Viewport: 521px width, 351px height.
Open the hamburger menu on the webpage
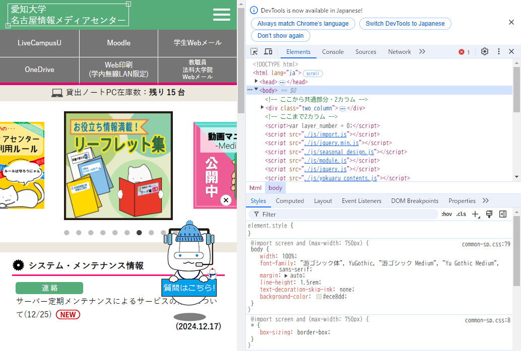pos(222,15)
